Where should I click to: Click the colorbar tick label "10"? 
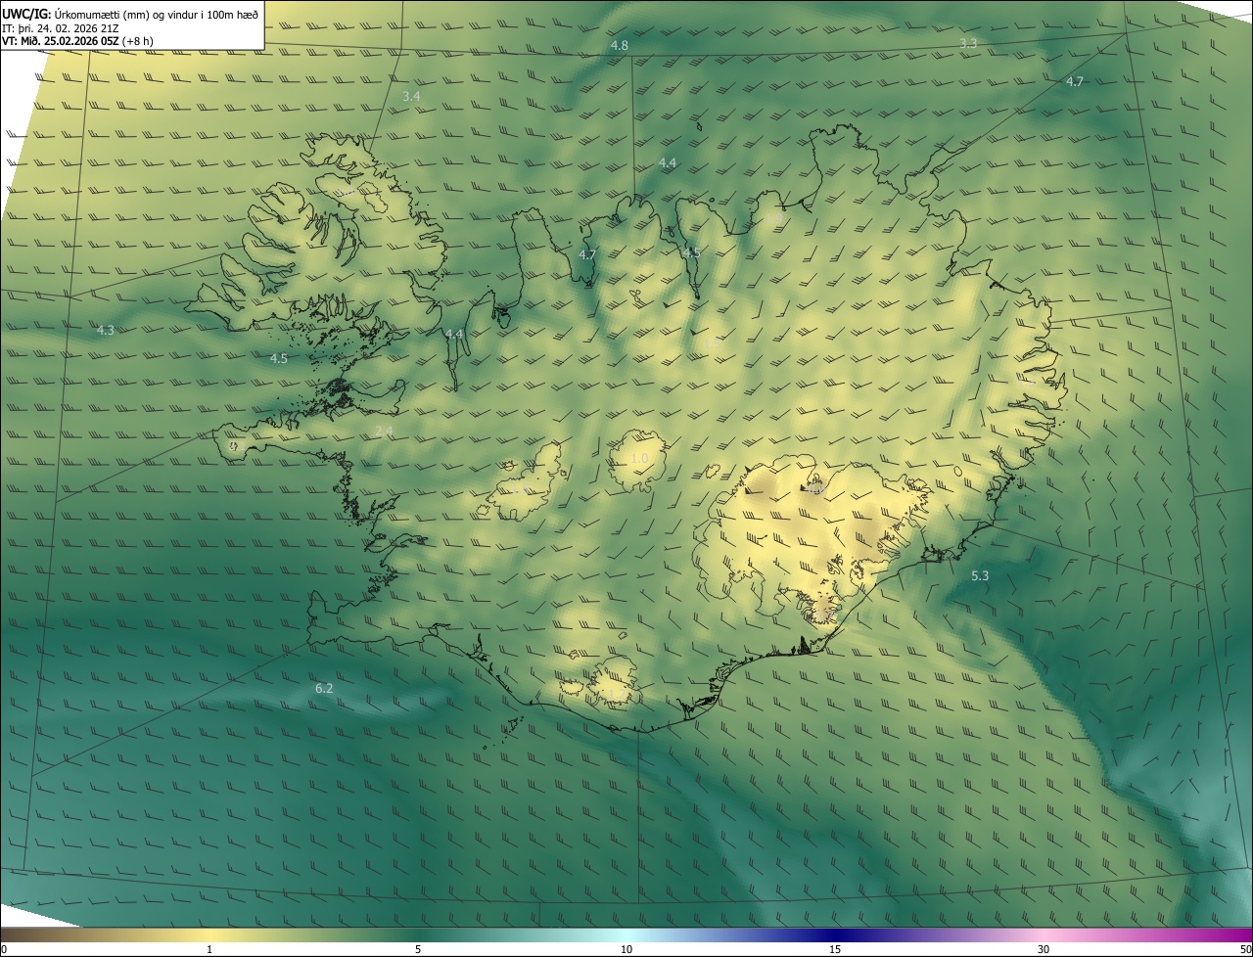point(626,950)
